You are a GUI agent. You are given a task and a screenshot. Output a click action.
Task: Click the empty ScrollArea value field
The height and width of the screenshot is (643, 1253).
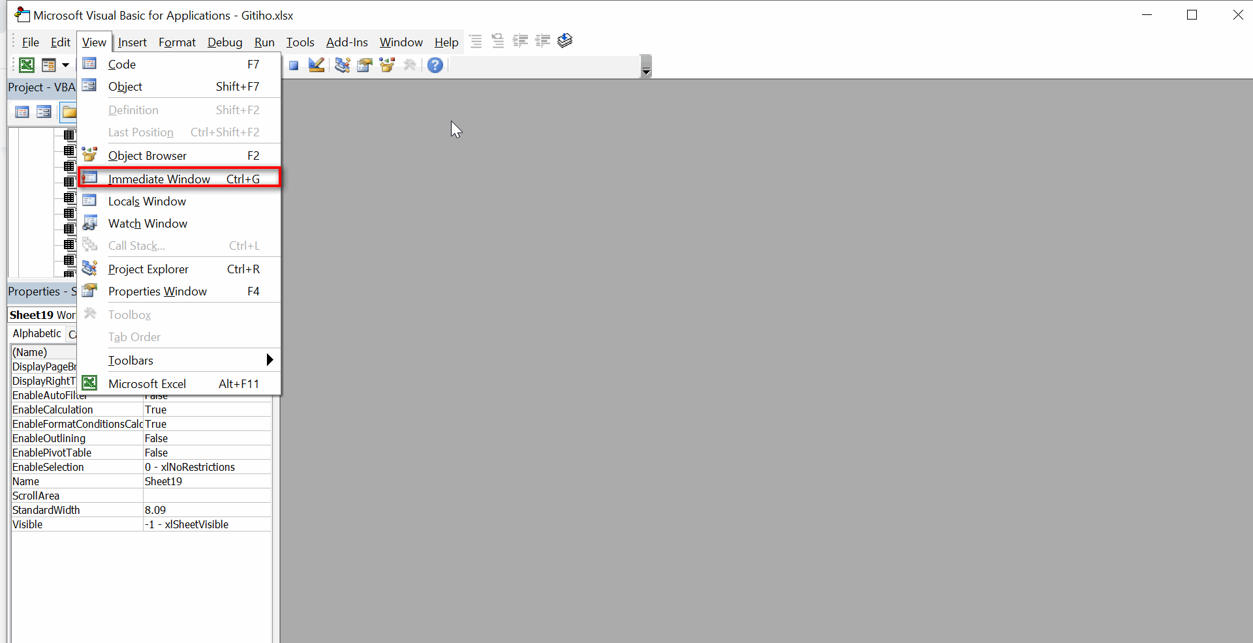pos(207,496)
